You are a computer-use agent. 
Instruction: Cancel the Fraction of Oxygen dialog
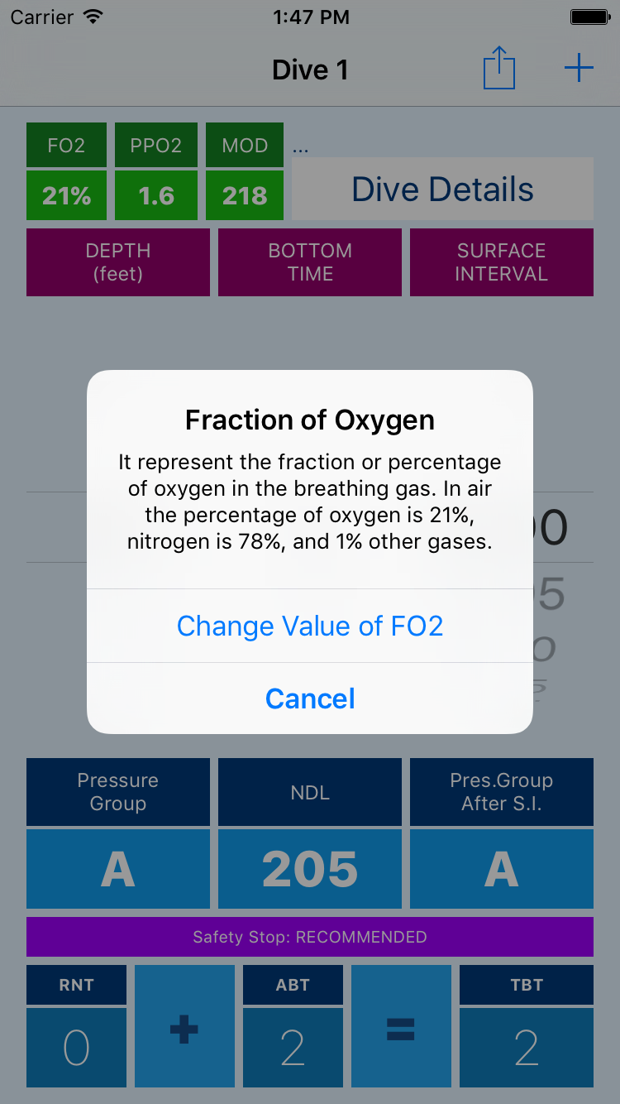coord(310,698)
